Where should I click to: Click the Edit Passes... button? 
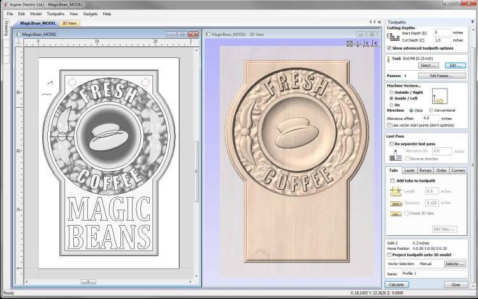(442, 76)
